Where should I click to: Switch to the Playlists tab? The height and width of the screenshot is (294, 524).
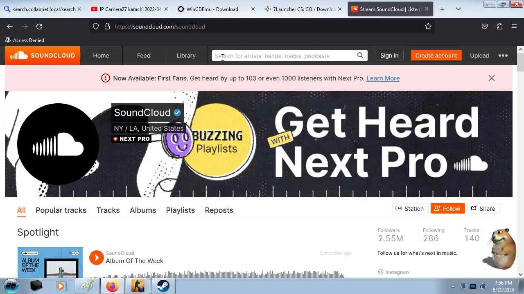[181, 210]
